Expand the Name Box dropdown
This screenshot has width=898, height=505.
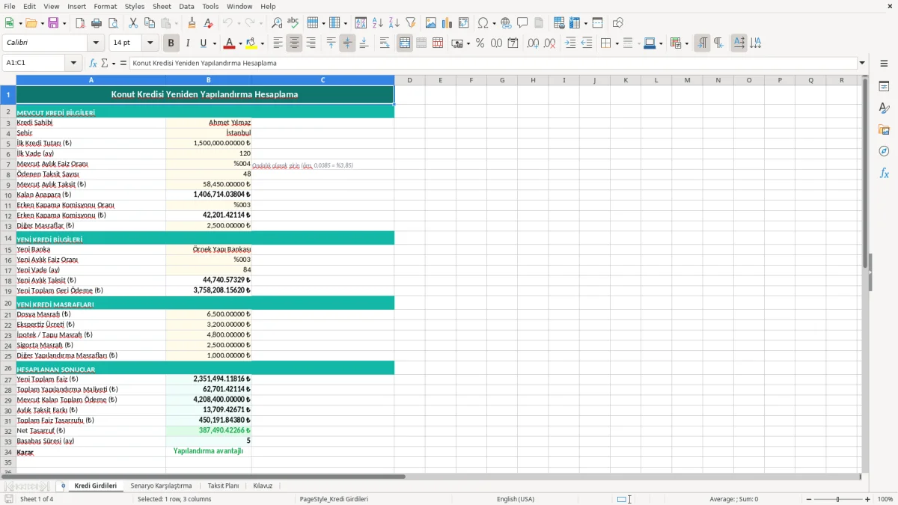pyautogui.click(x=73, y=63)
